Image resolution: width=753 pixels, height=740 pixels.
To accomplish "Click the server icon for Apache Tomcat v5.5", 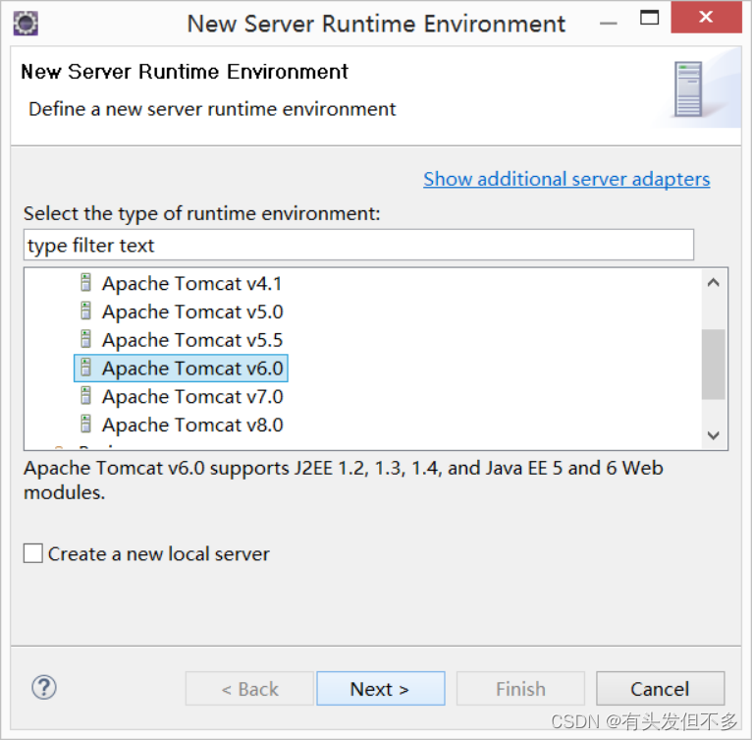I will 85,339.
